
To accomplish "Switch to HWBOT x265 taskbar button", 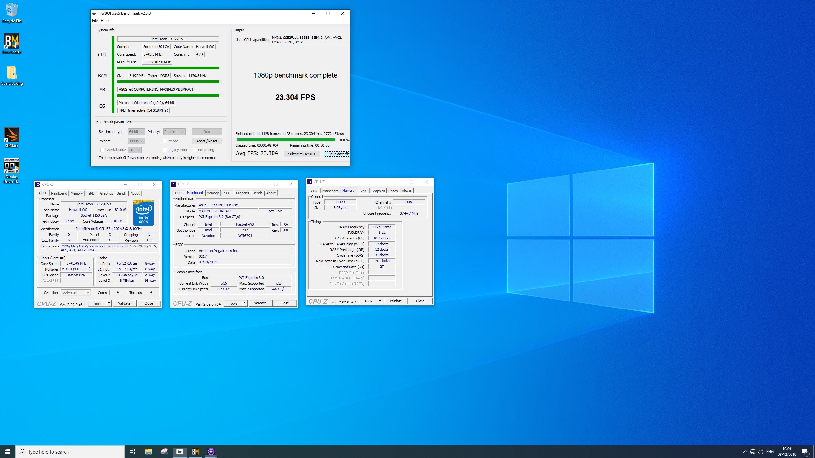I will (x=180, y=452).
